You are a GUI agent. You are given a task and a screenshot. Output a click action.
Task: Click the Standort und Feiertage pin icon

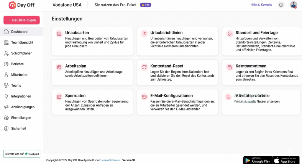[229, 34]
